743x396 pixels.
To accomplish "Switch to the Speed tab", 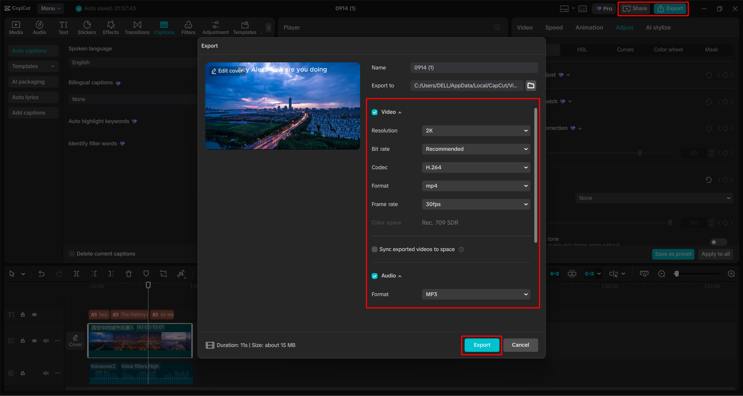I will point(554,27).
